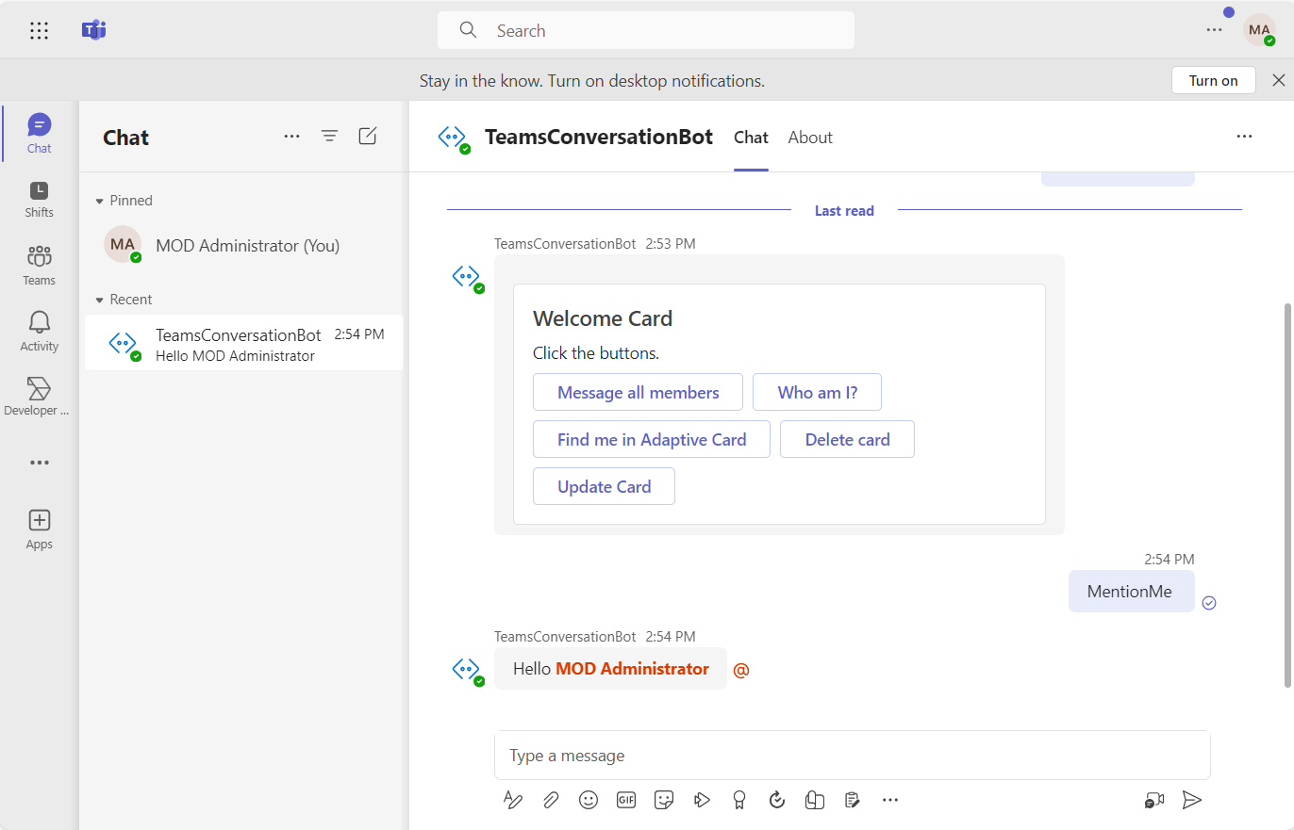Click the MentionMe sent status checkmark
1294x830 pixels.
[x=1209, y=603]
